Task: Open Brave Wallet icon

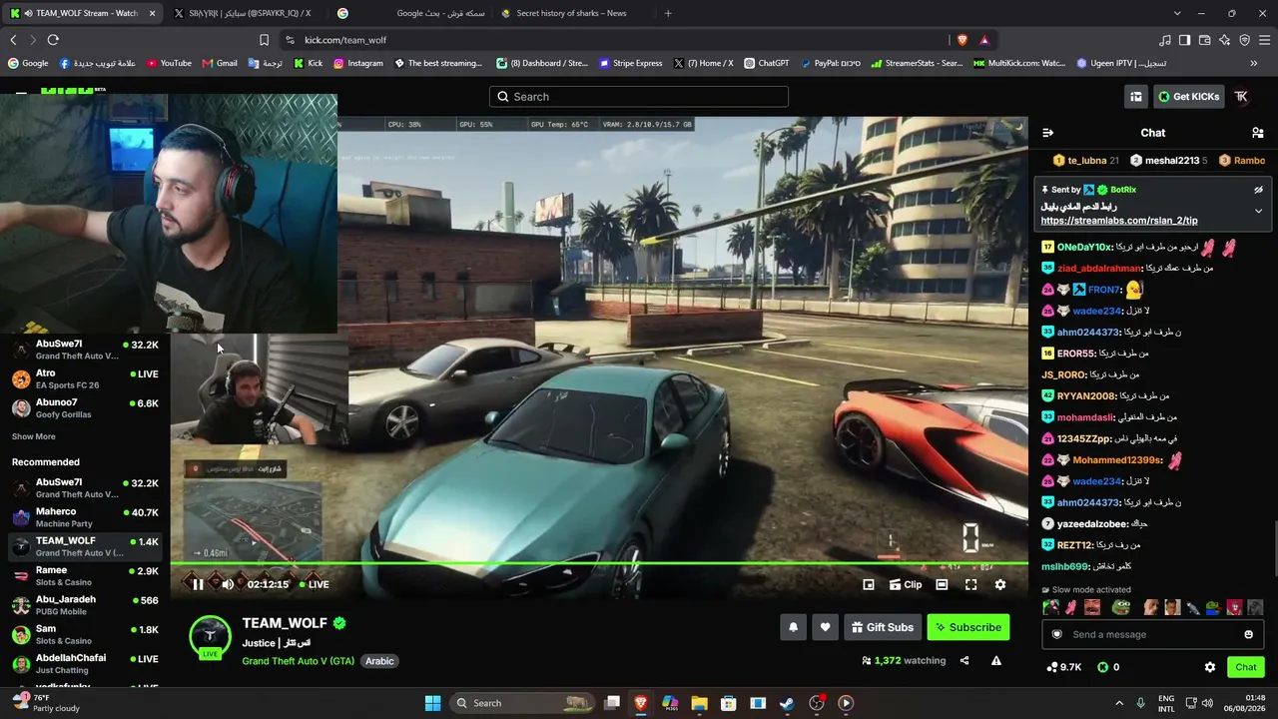Action: pyautogui.click(x=1205, y=40)
